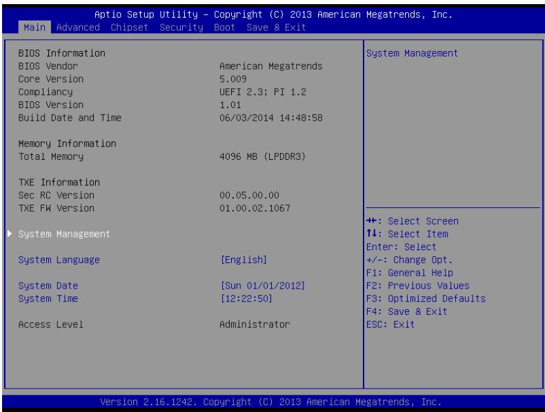Image resolution: width=545 pixels, height=412 pixels.
Task: Select the Main tab
Action: click(x=34, y=28)
